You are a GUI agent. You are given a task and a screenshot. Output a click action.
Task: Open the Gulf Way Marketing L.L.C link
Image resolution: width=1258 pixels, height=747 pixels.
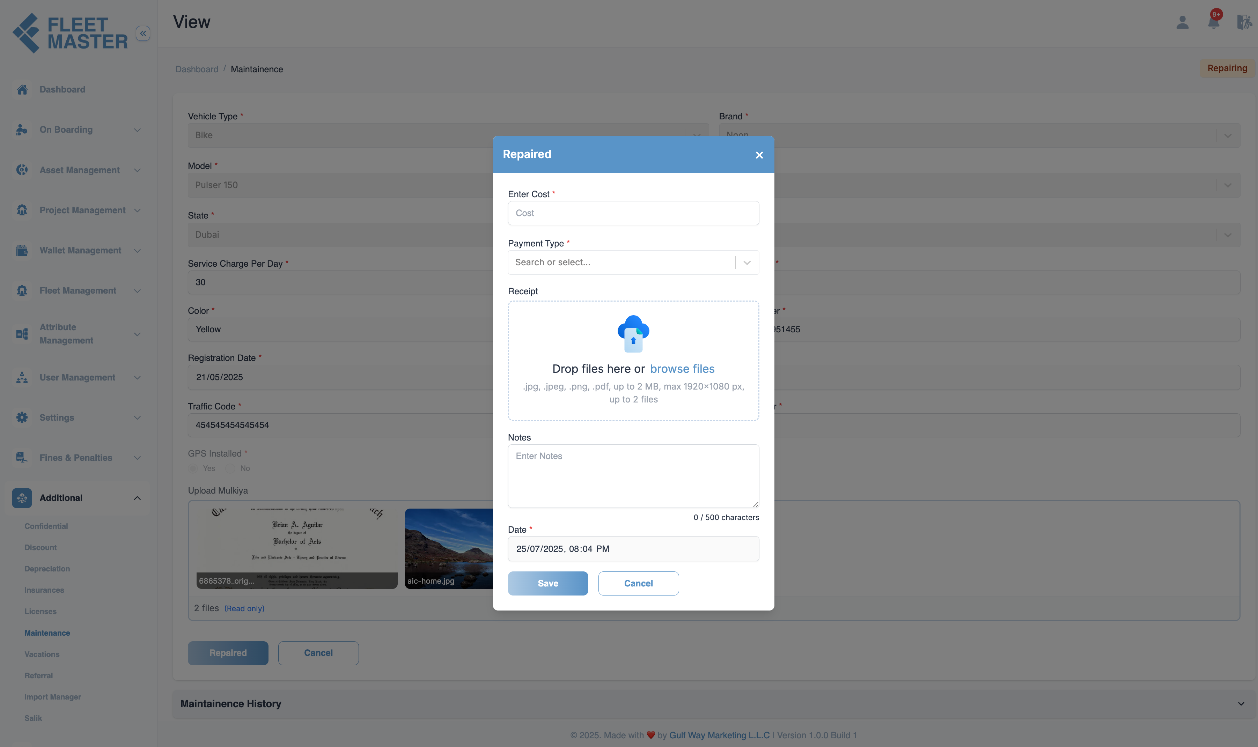click(x=719, y=735)
